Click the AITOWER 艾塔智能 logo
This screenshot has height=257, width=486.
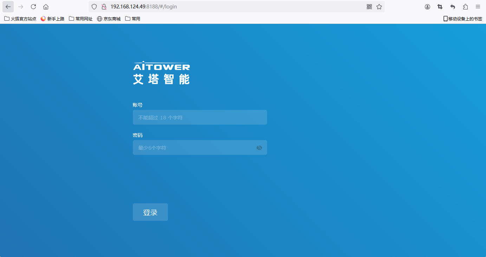[x=161, y=73]
